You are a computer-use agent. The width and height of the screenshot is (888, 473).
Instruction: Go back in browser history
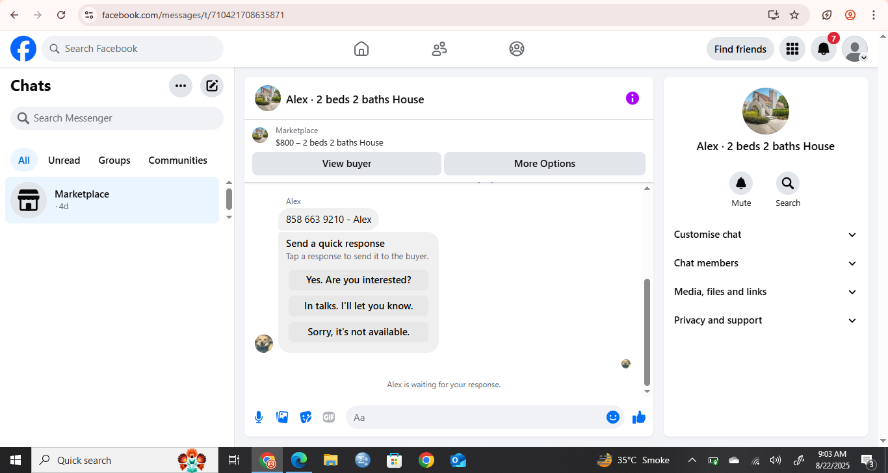pyautogui.click(x=14, y=15)
